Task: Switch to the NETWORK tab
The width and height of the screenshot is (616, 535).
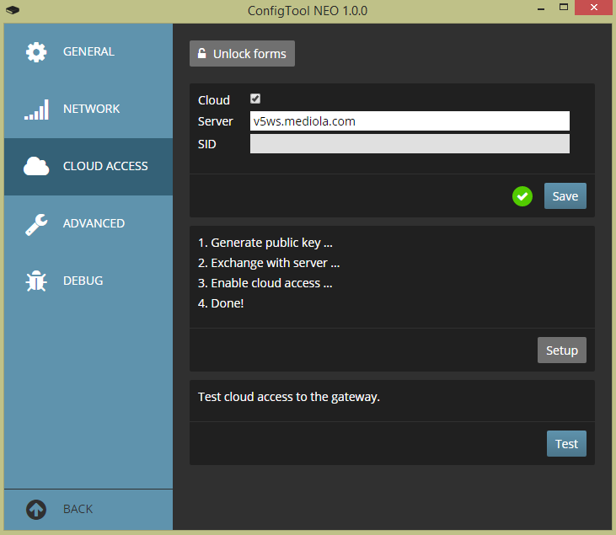Action: point(91,110)
